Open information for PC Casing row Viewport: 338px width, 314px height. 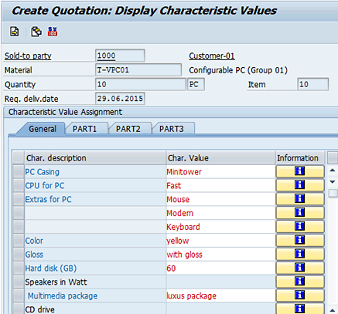300,171
